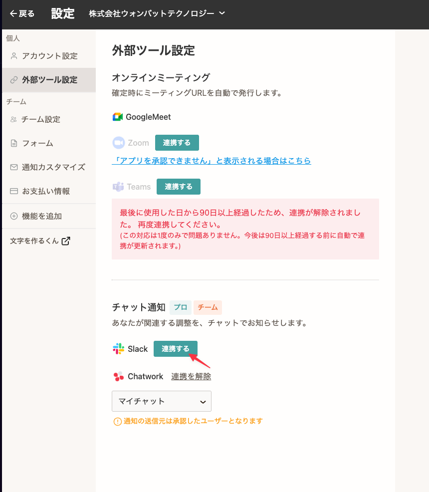
Task: Go to チーム設定 in sidebar
Action: [41, 119]
